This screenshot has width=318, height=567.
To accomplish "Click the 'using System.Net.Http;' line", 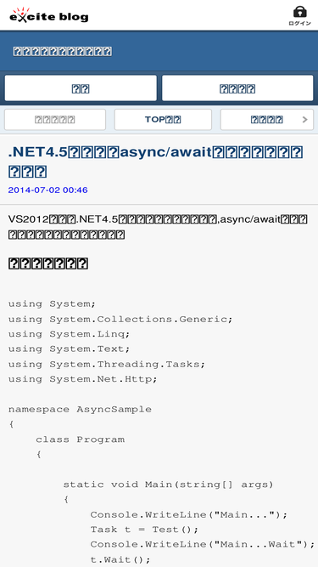I will (83, 379).
